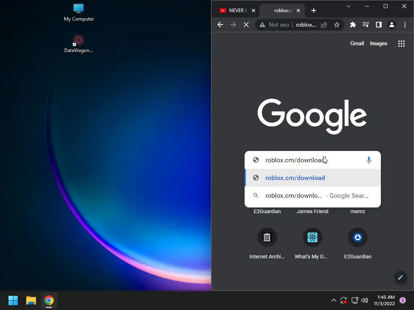Screen dimensions: 414x310
Task: Open Chrome profile avatar
Action: click(391, 25)
